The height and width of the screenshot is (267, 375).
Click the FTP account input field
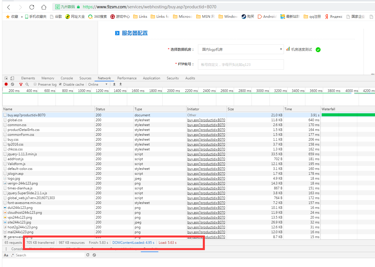pos(241,64)
